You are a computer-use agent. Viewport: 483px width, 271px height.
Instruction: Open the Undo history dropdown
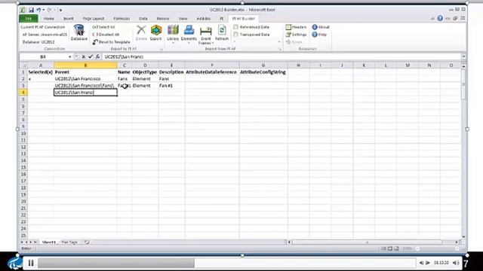44,10
